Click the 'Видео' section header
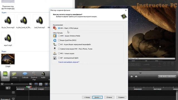178x100 pixels. tap(4, 51)
